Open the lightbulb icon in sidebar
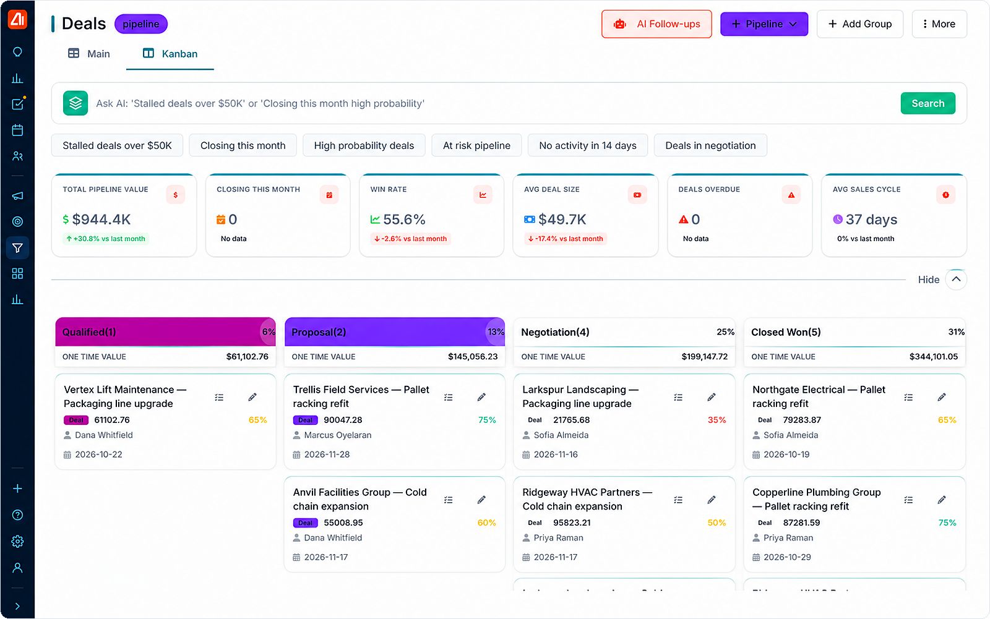This screenshot has height=619, width=990. coord(17,52)
